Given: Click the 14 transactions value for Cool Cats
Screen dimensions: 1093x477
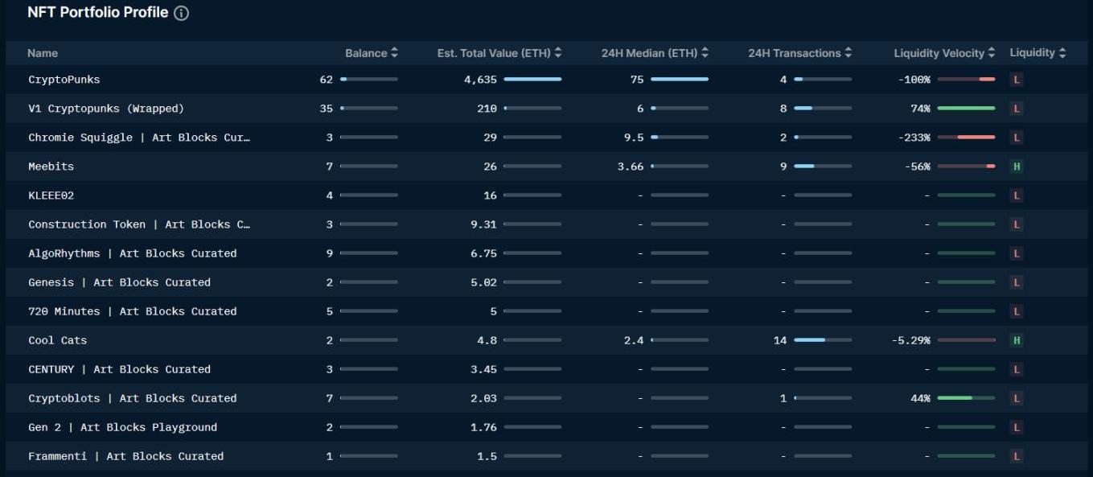Looking at the screenshot, I should pyautogui.click(x=780, y=340).
